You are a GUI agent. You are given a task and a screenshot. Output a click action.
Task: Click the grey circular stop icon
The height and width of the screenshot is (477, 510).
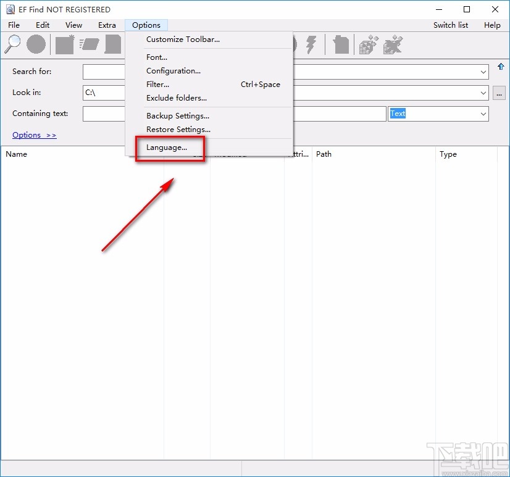(36, 44)
